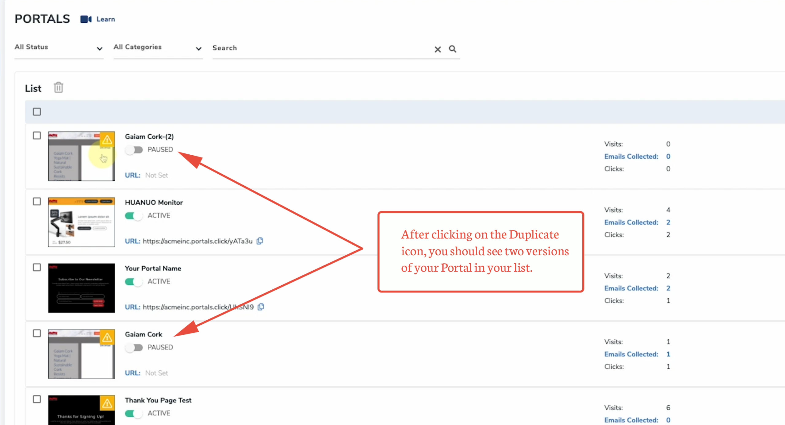Image resolution: width=785 pixels, height=425 pixels.
Task: Open the All Status dropdown
Action: click(59, 48)
